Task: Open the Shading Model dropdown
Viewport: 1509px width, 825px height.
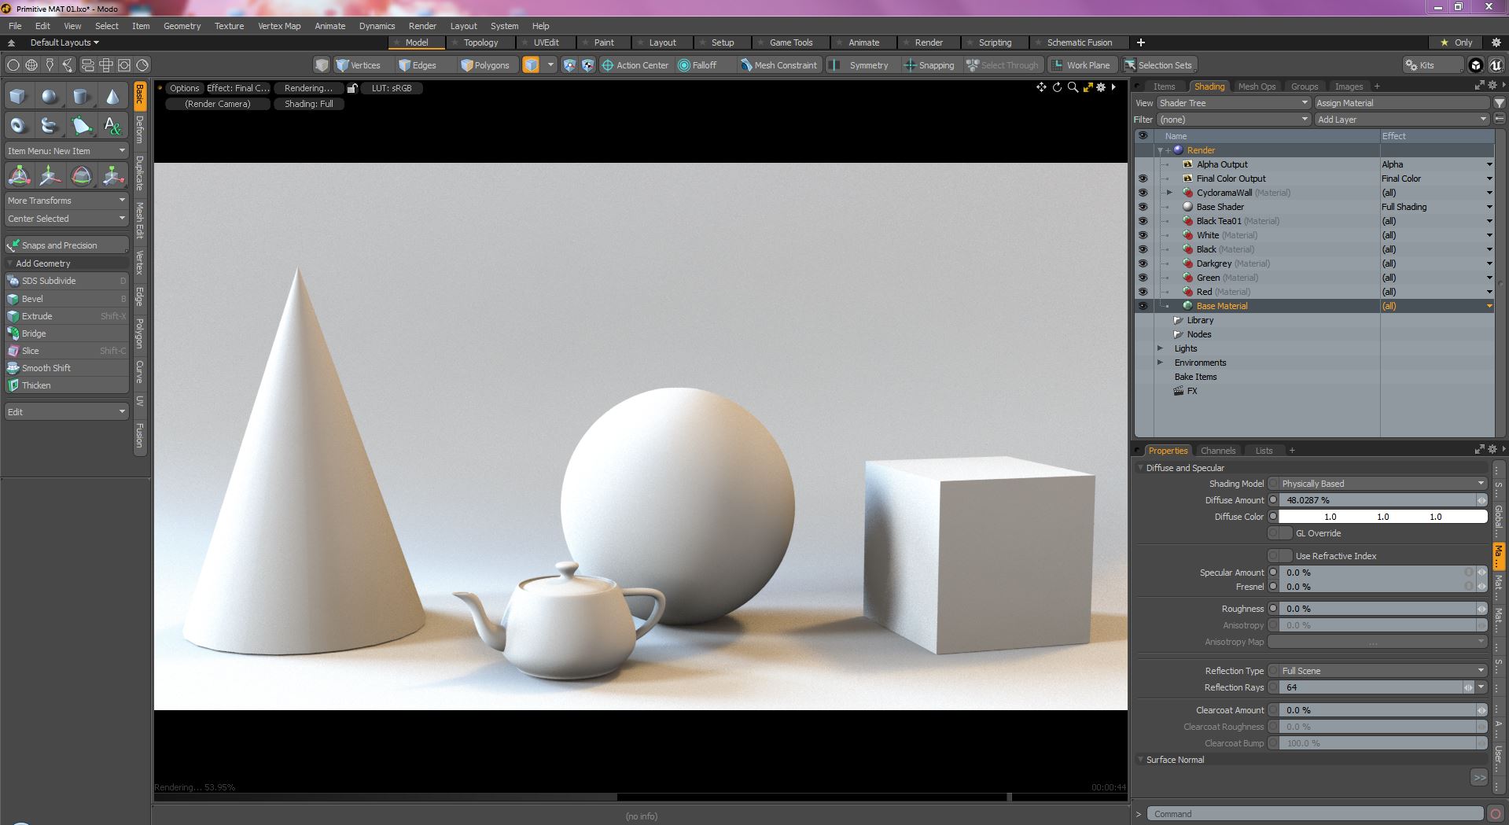Action: point(1382,484)
